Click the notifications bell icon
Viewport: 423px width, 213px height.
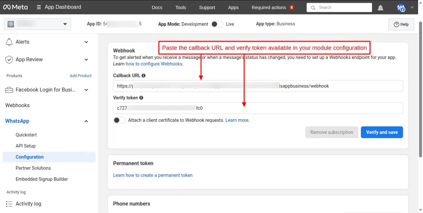point(381,7)
